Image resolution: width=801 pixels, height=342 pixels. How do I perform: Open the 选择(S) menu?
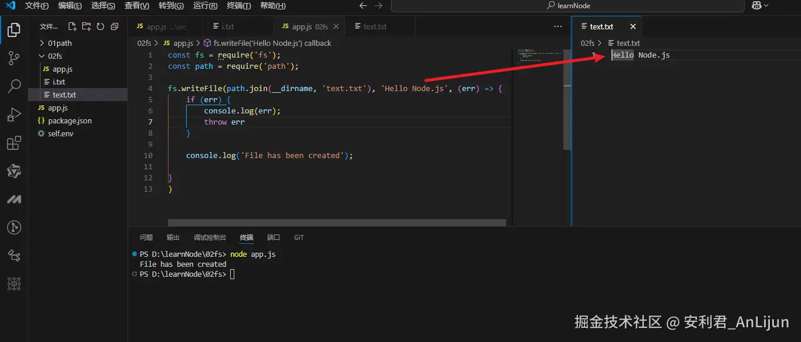pyautogui.click(x=103, y=5)
